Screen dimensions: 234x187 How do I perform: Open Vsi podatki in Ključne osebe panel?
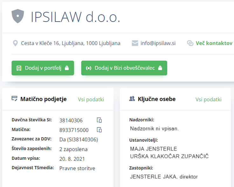[x=209, y=100]
